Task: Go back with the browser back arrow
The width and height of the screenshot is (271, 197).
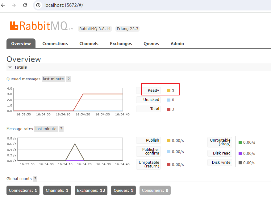Action: [x=3, y=5]
